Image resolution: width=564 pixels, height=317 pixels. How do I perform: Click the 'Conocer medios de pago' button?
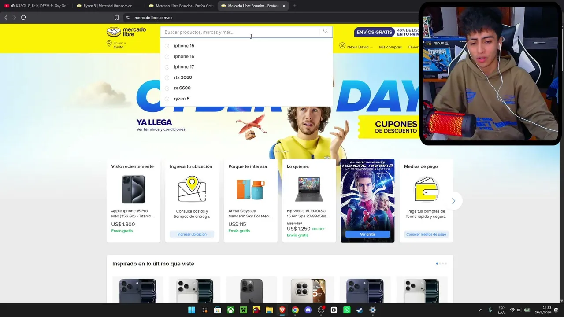point(426,234)
